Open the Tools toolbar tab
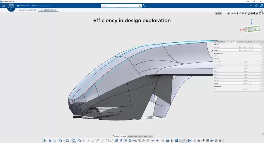This screenshot has height=143, width=264. (146, 136)
